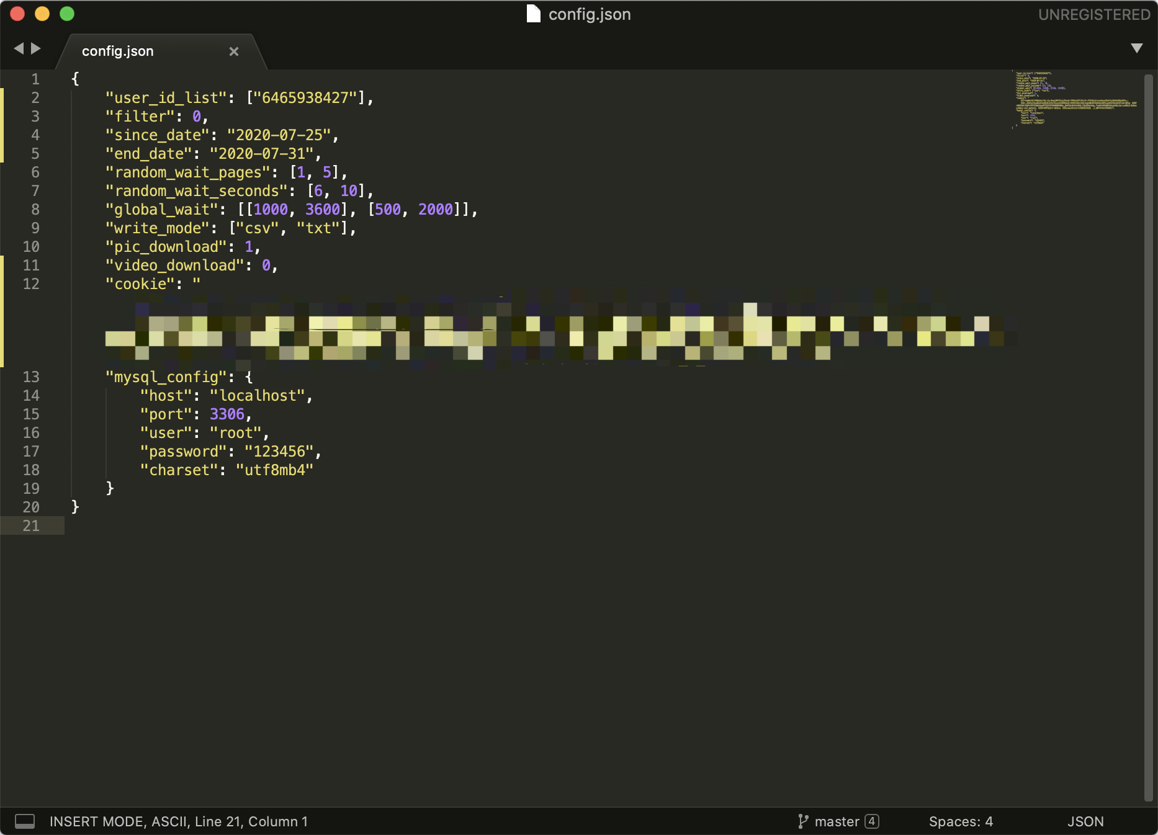Viewport: 1158px width, 835px height.
Task: Click the git changes count badge 4
Action: pyautogui.click(x=872, y=821)
